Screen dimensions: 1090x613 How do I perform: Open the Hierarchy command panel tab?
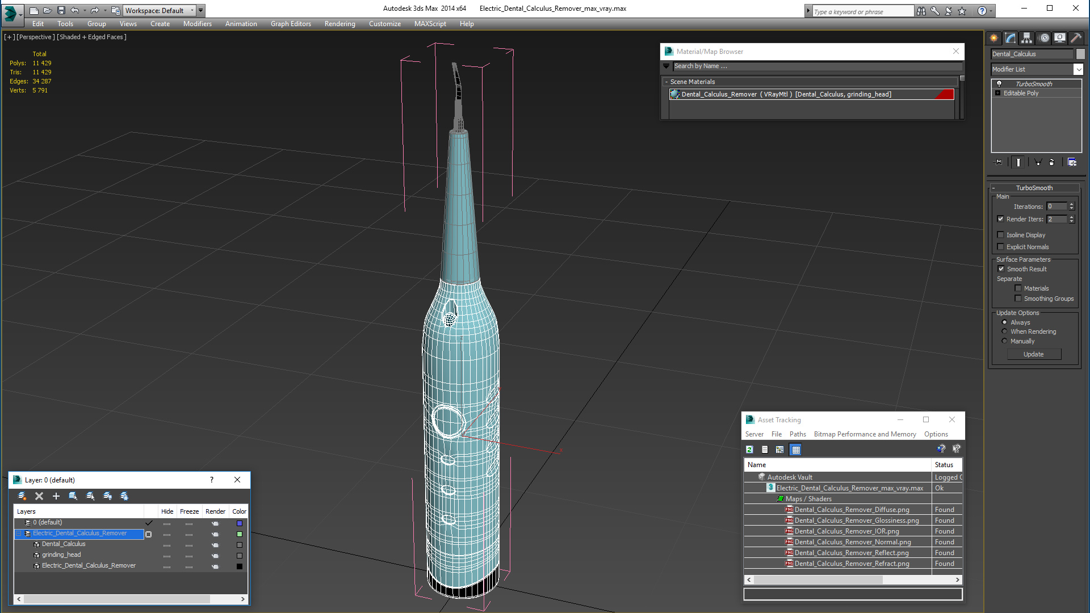pos(1027,38)
